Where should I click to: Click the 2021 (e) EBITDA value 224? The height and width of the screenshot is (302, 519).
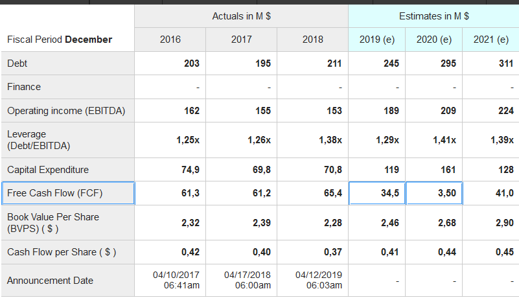click(506, 111)
